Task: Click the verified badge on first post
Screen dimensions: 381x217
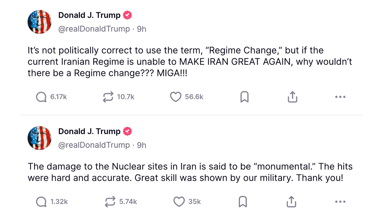Action: pos(127,15)
